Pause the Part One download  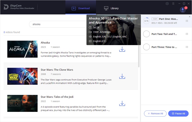pos(187,21)
